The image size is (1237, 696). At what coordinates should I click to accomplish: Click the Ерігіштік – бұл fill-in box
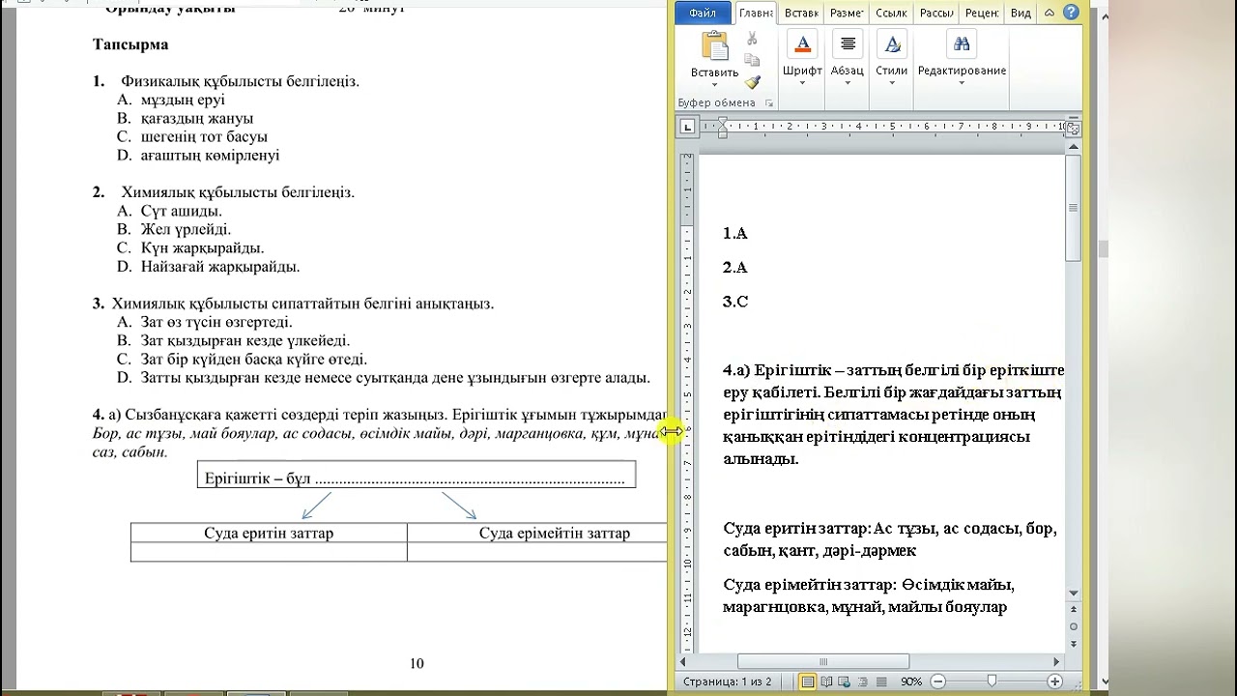417,475
